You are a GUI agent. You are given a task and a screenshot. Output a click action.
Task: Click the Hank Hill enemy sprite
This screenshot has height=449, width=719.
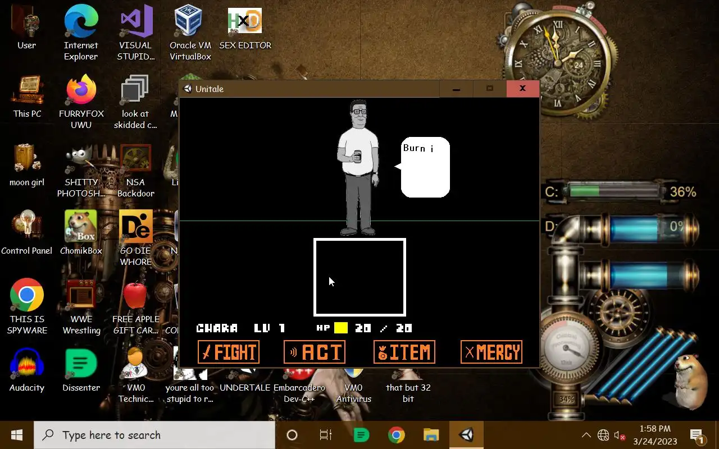tap(358, 168)
